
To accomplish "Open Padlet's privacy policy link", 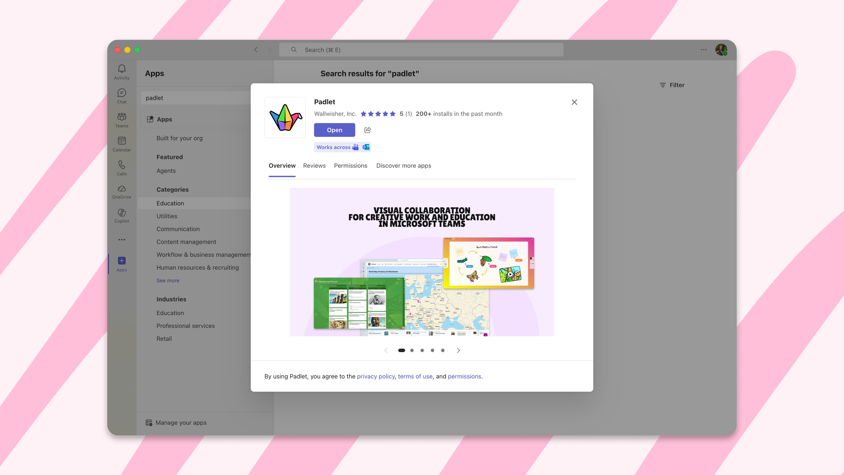I will pyautogui.click(x=376, y=376).
